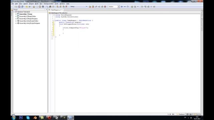The height and width of the screenshot is (120, 214).
Task: Click the Find in Files binoculars icon
Action: 50,7
